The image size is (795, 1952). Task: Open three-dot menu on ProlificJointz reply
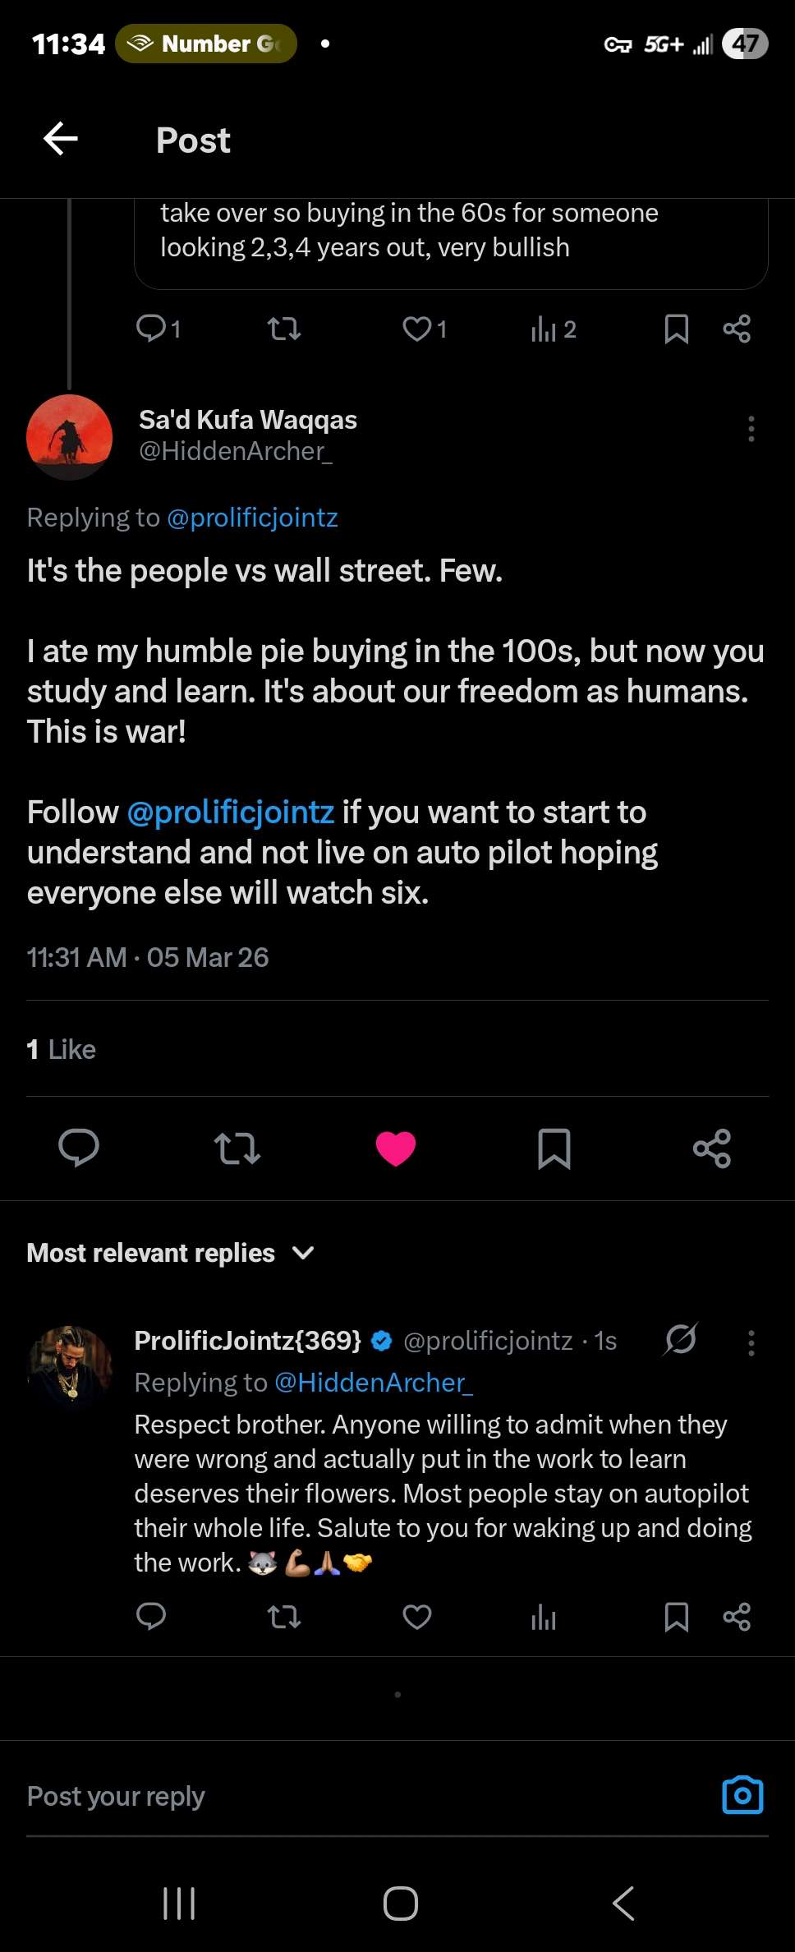tap(751, 1342)
